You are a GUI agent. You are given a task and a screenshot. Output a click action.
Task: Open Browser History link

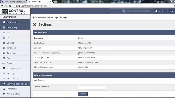14,68
